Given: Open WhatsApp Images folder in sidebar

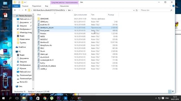Looking at the screenshot, I should coord(24,33).
